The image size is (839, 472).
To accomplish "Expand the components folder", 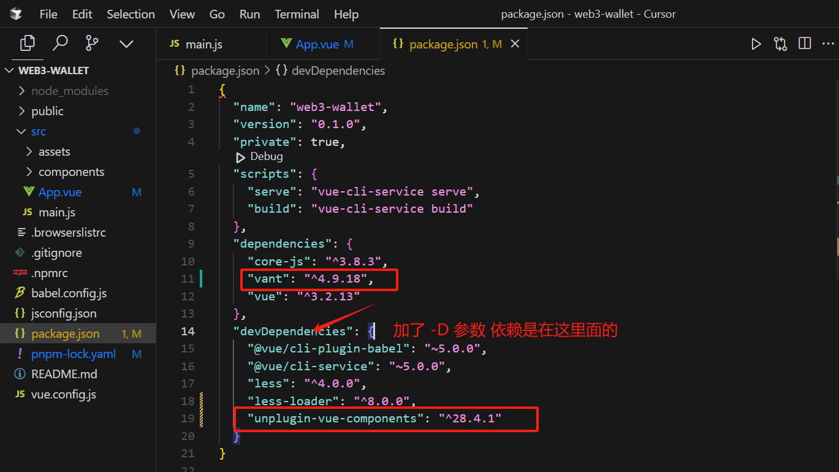I will tap(78, 172).
